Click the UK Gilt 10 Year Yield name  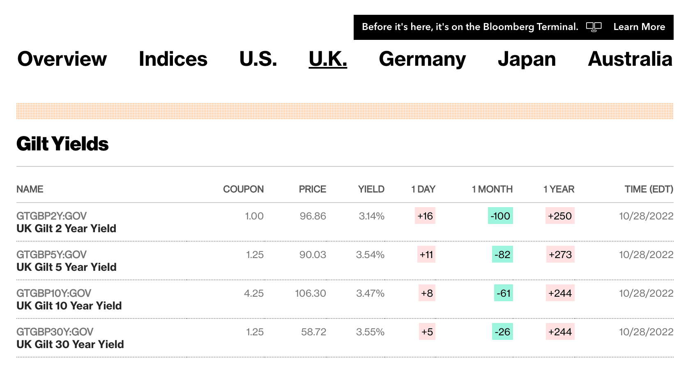click(x=69, y=306)
